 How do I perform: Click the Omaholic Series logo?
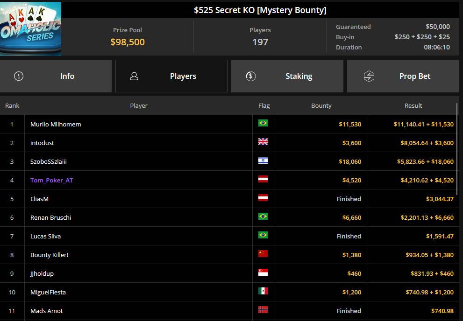tap(31, 28)
